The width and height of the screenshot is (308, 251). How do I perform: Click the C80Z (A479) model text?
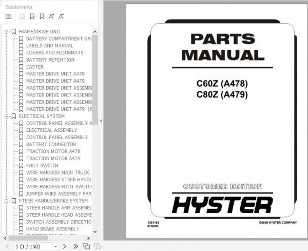coord(222,94)
